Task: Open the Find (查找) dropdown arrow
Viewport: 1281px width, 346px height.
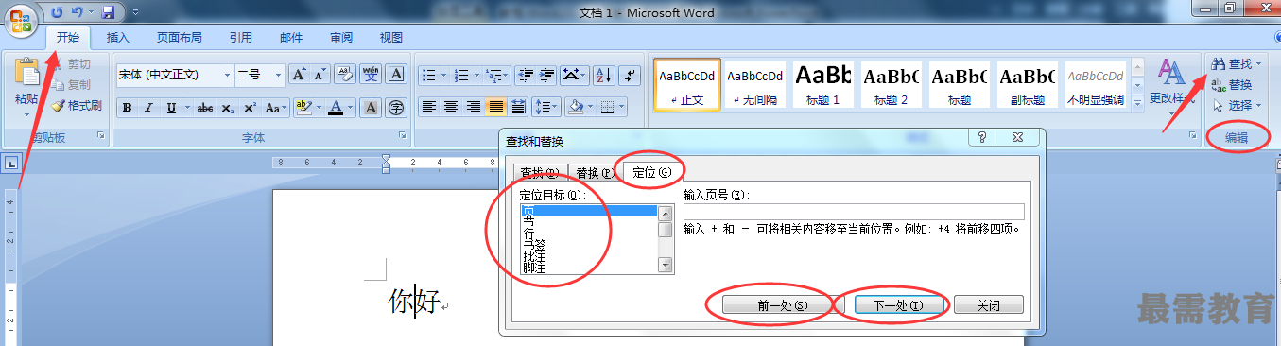Action: (1258, 64)
